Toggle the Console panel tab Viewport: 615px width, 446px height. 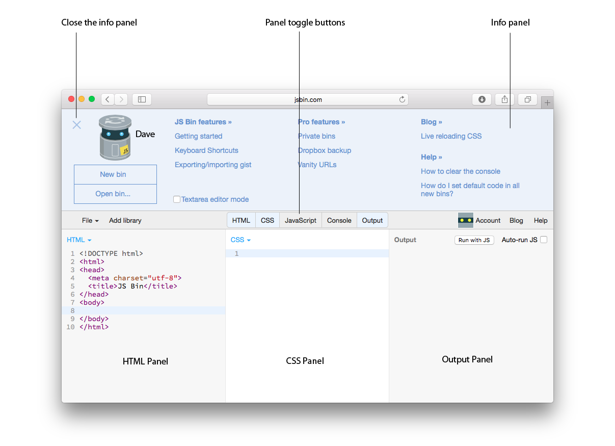pos(339,220)
